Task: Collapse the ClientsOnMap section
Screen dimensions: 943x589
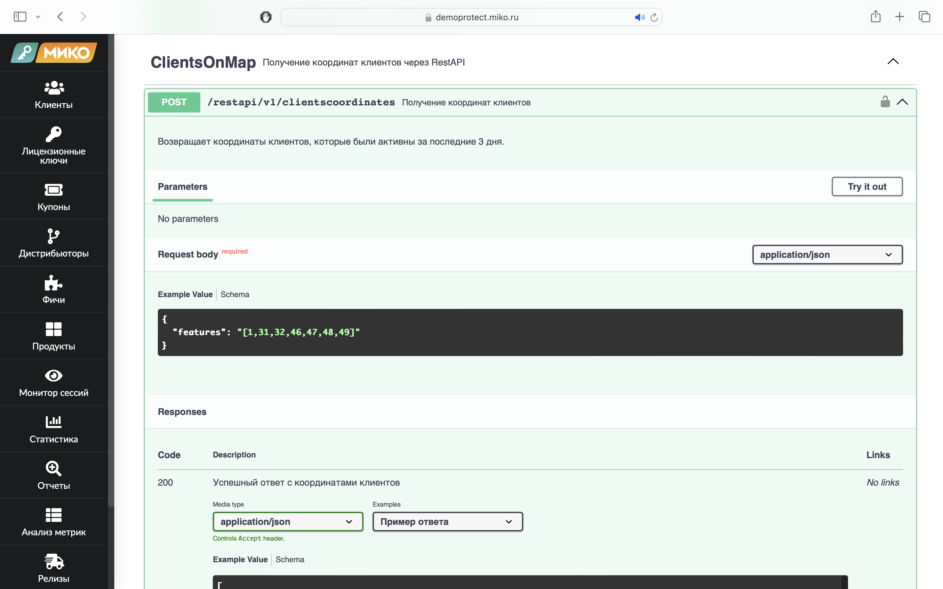Action: coord(893,62)
